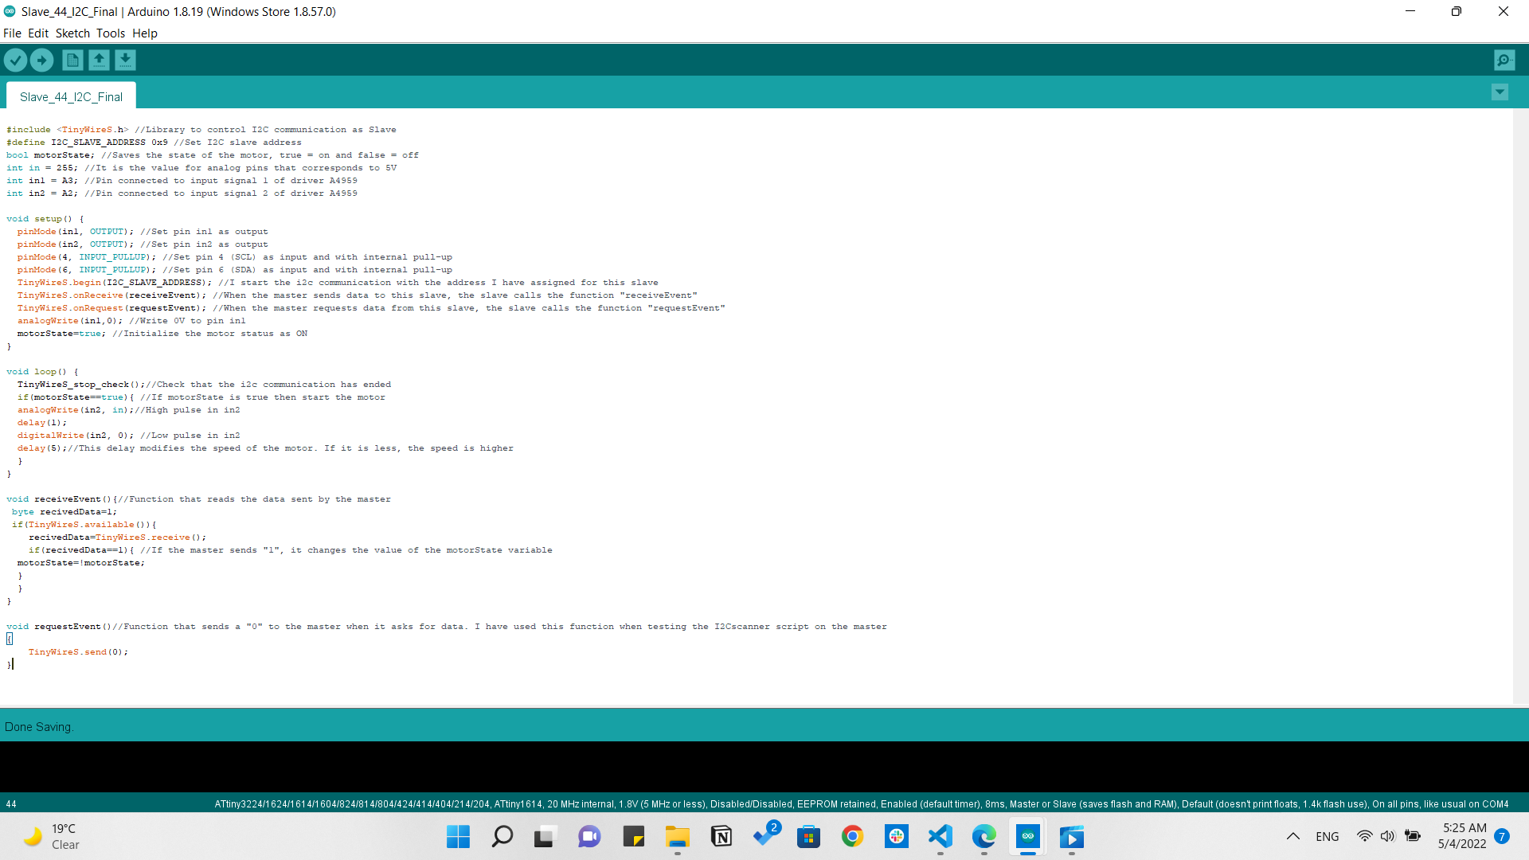Open the tab options dropdown arrow
This screenshot has width=1529, height=860.
(1500, 92)
